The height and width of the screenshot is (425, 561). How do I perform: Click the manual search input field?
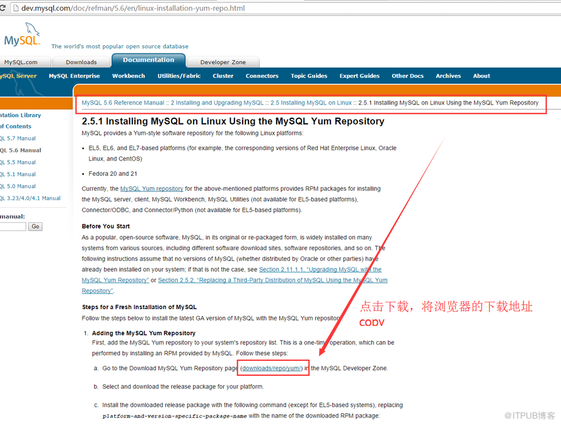click(x=13, y=226)
